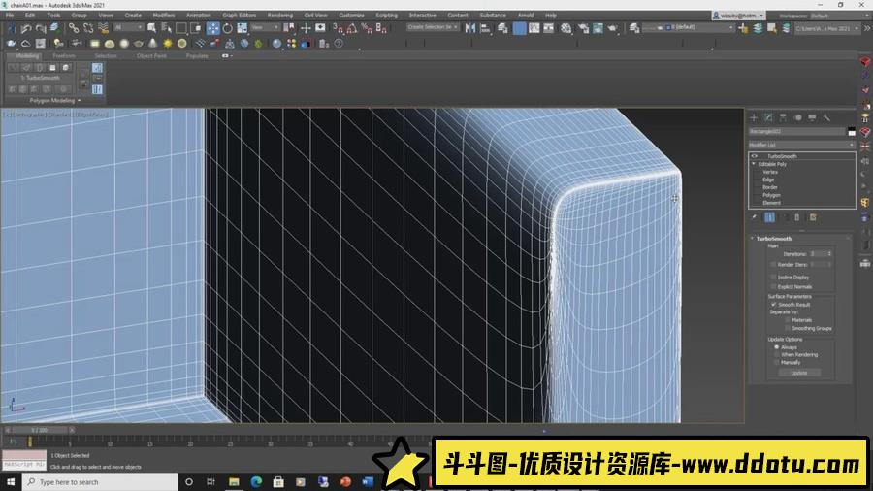Toggle Show End Result button in stack
The width and height of the screenshot is (873, 491).
point(769,217)
